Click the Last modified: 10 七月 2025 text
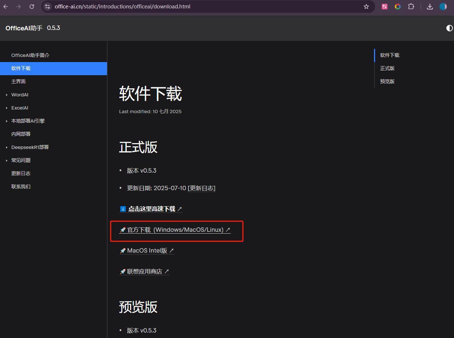 point(150,111)
